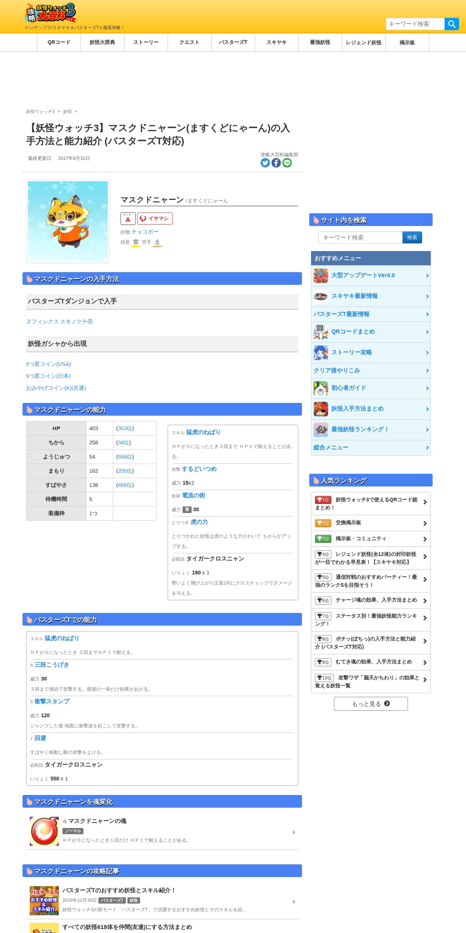Share the page on Twitter
Image resolution: width=466 pixels, height=933 pixels.
coord(265,163)
